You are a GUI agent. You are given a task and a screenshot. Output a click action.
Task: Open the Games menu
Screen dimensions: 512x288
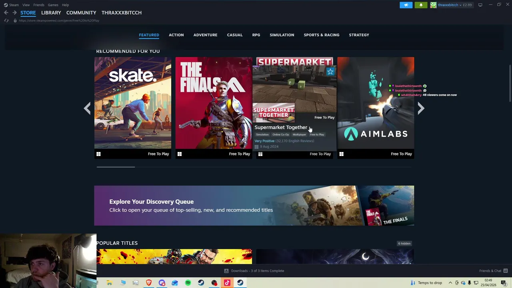click(53, 5)
